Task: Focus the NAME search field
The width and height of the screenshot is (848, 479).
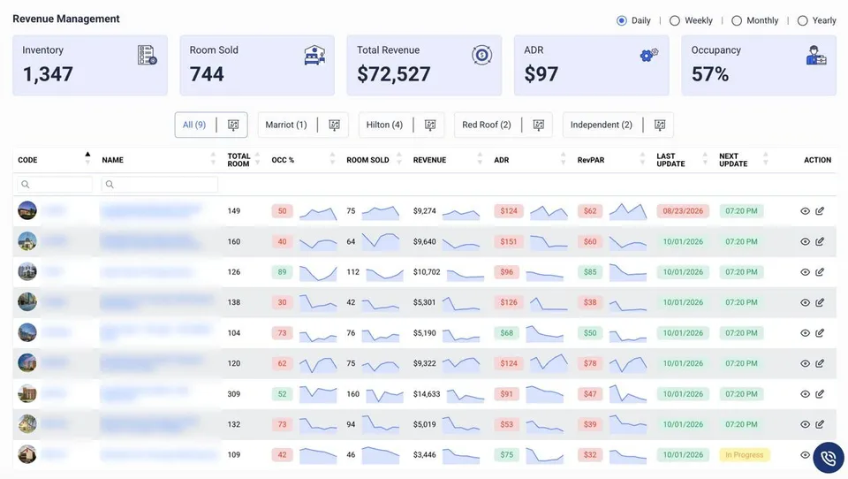Action: pyautogui.click(x=160, y=185)
